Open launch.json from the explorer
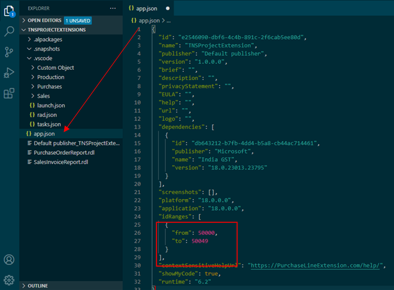Screen dimensions: 394x290 51,105
